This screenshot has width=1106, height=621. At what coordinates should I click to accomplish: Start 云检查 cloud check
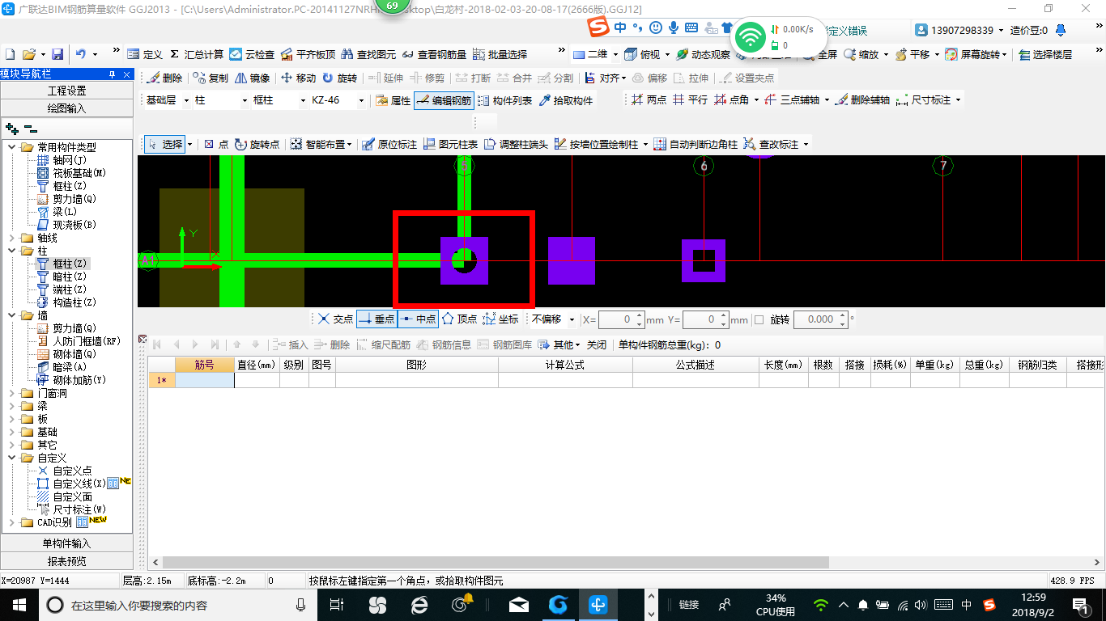pyautogui.click(x=252, y=54)
